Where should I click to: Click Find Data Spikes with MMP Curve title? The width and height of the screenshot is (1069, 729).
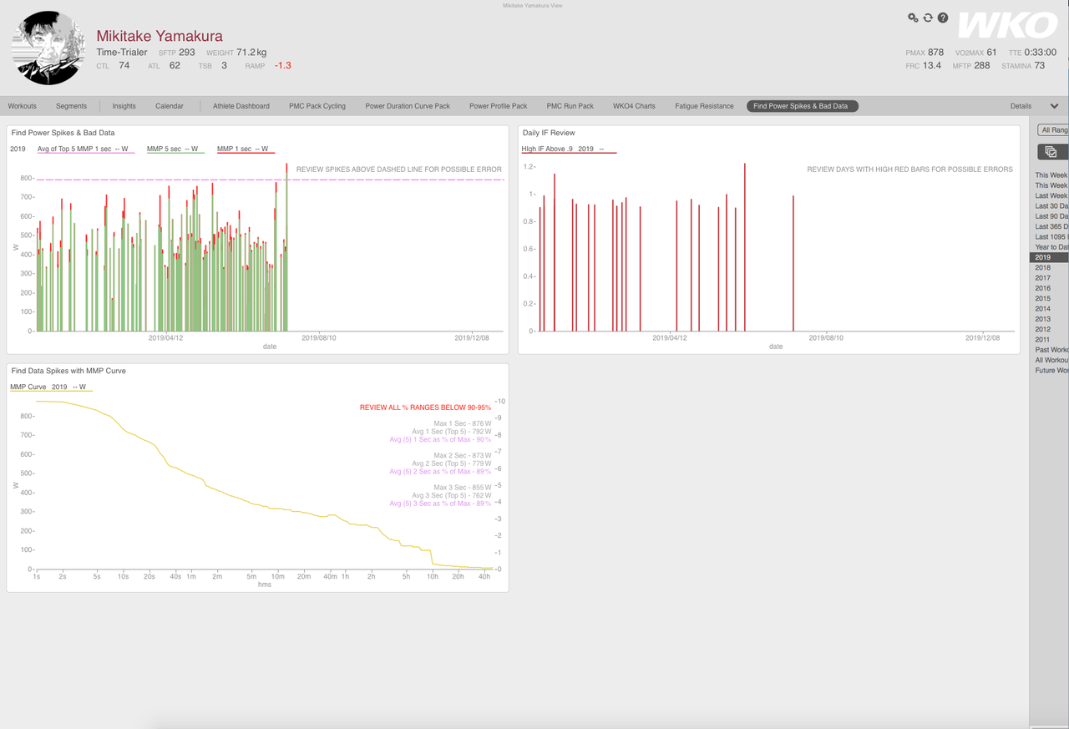click(68, 371)
